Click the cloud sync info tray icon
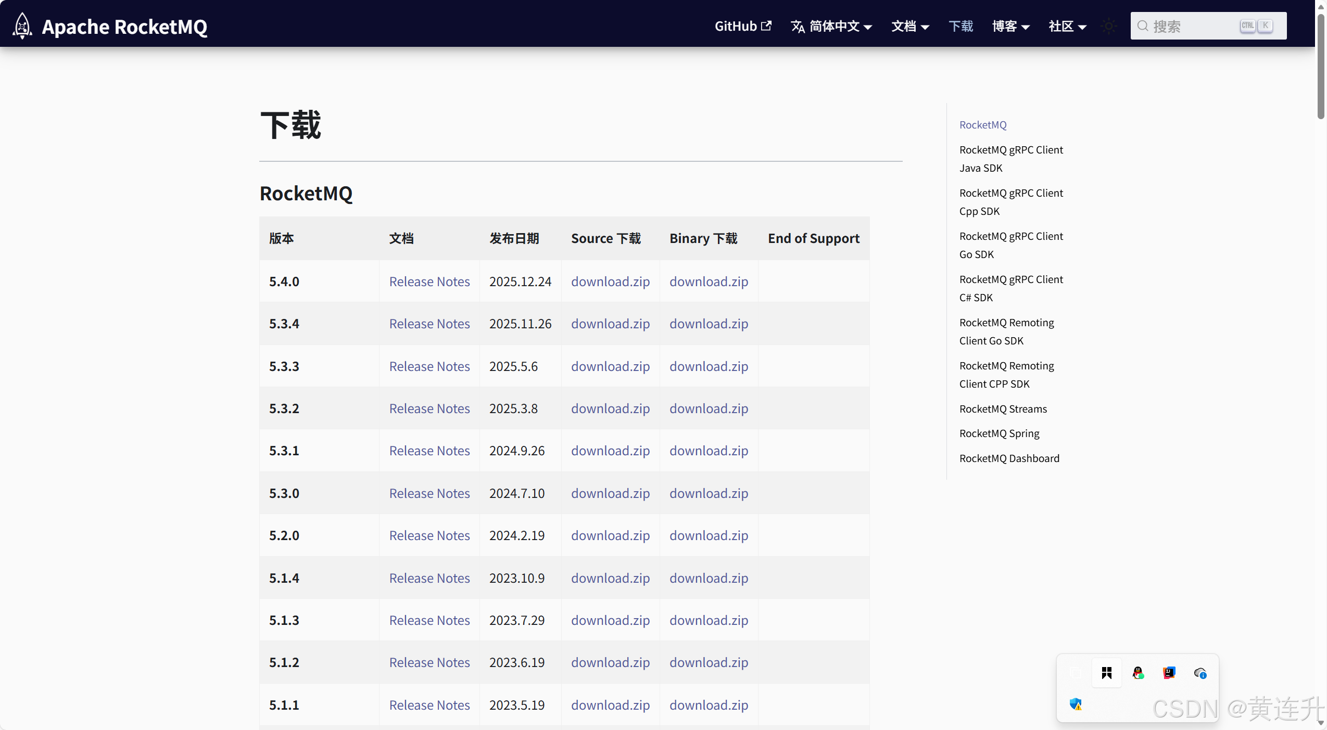This screenshot has width=1327, height=730. coord(1200,673)
